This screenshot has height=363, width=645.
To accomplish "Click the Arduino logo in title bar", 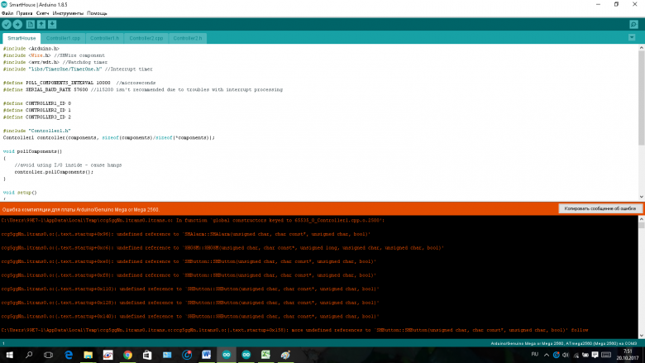I will coord(4,4).
